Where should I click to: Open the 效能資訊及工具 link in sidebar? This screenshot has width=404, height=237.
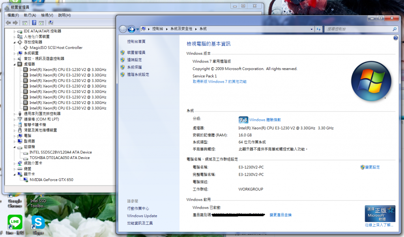click(x=140, y=223)
